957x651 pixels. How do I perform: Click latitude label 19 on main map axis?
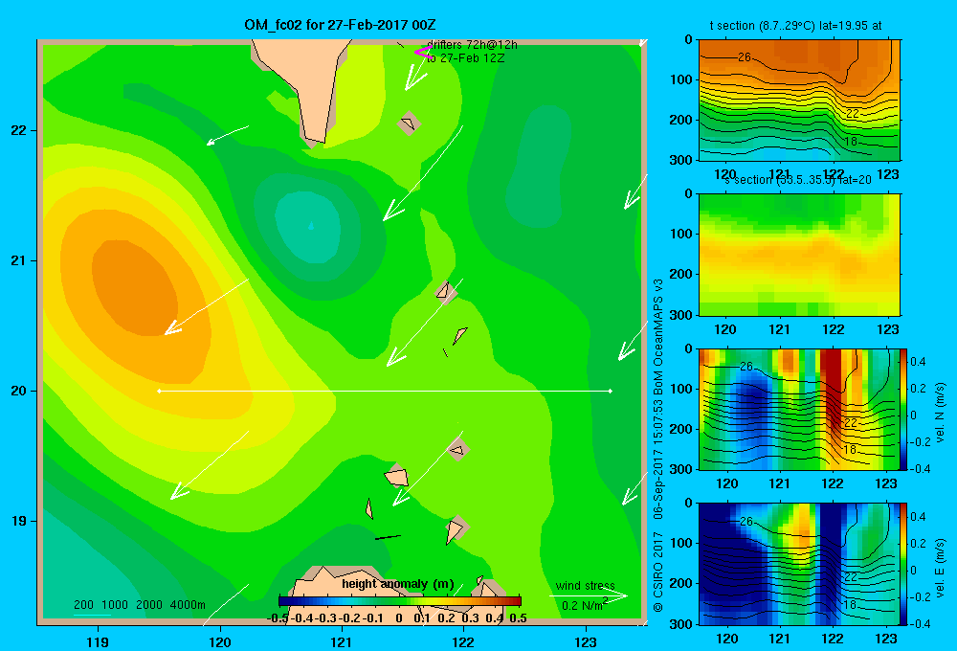pos(19,521)
